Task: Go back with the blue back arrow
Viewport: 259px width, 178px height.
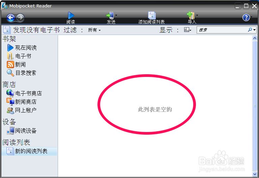Action: pos(11,17)
